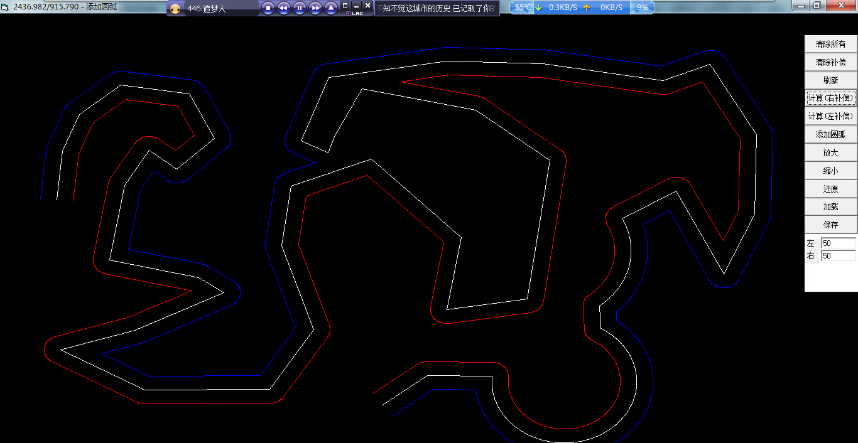This screenshot has width=858, height=443.
Task: Stop playback in the music bar
Action: point(268,8)
